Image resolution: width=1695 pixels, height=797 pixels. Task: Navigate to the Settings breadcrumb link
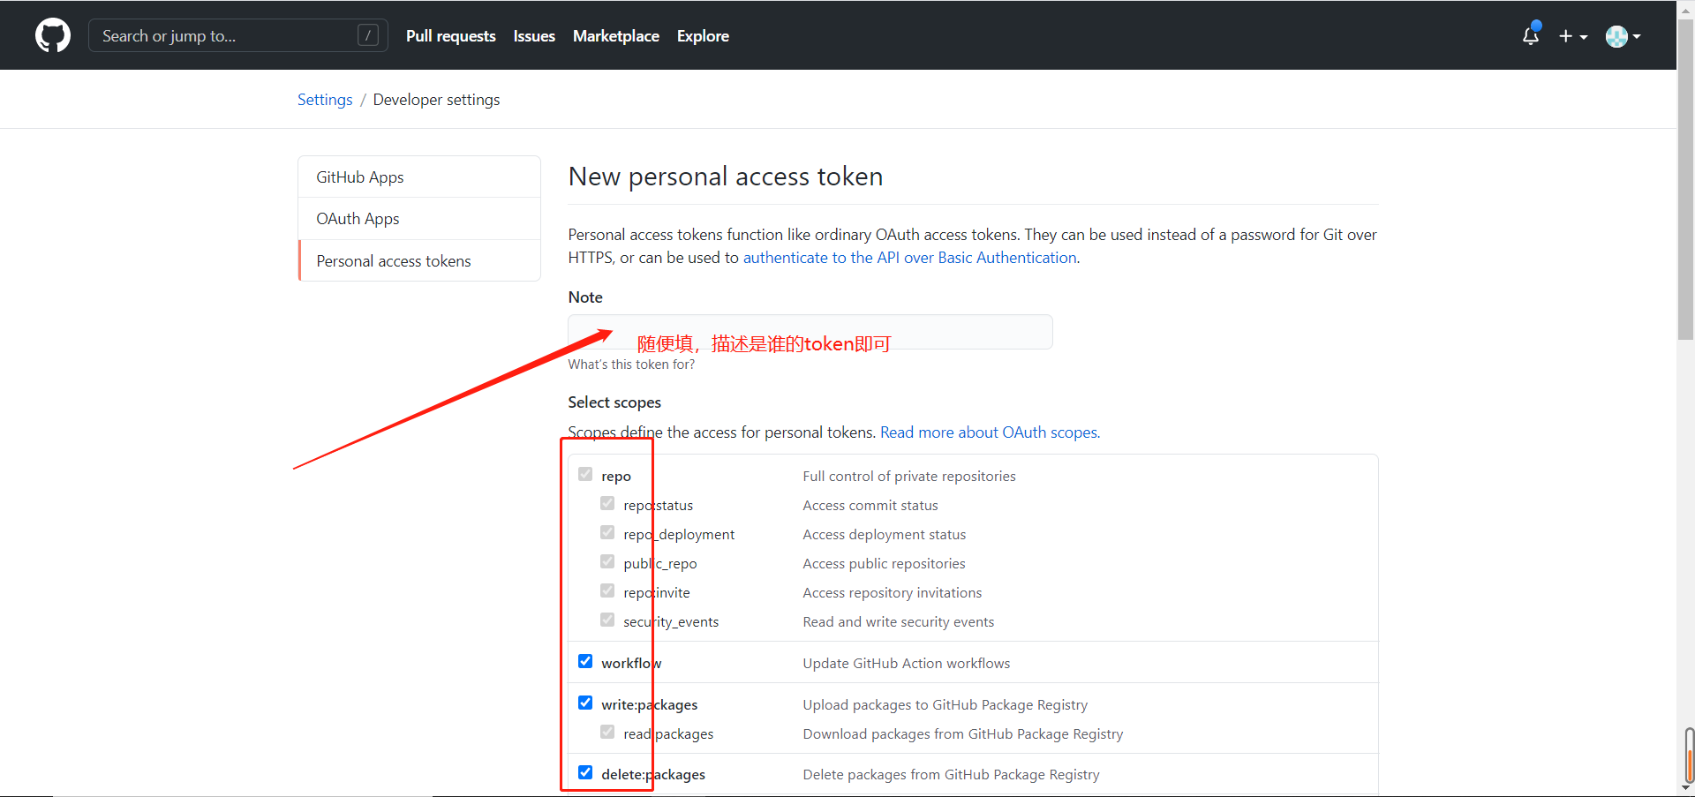(x=325, y=100)
